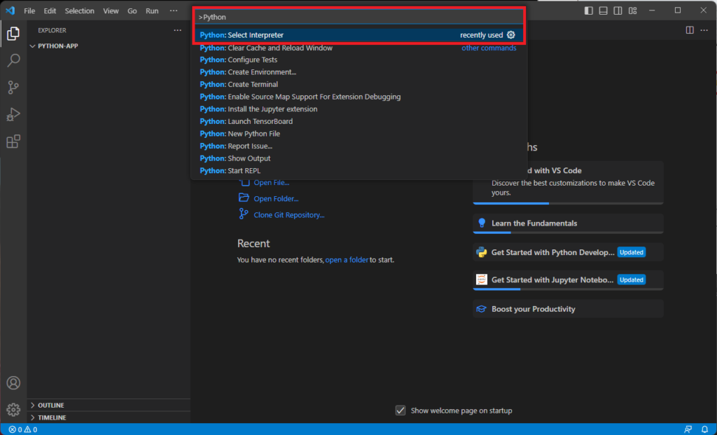Click the command palette input containing >Python

click(359, 17)
